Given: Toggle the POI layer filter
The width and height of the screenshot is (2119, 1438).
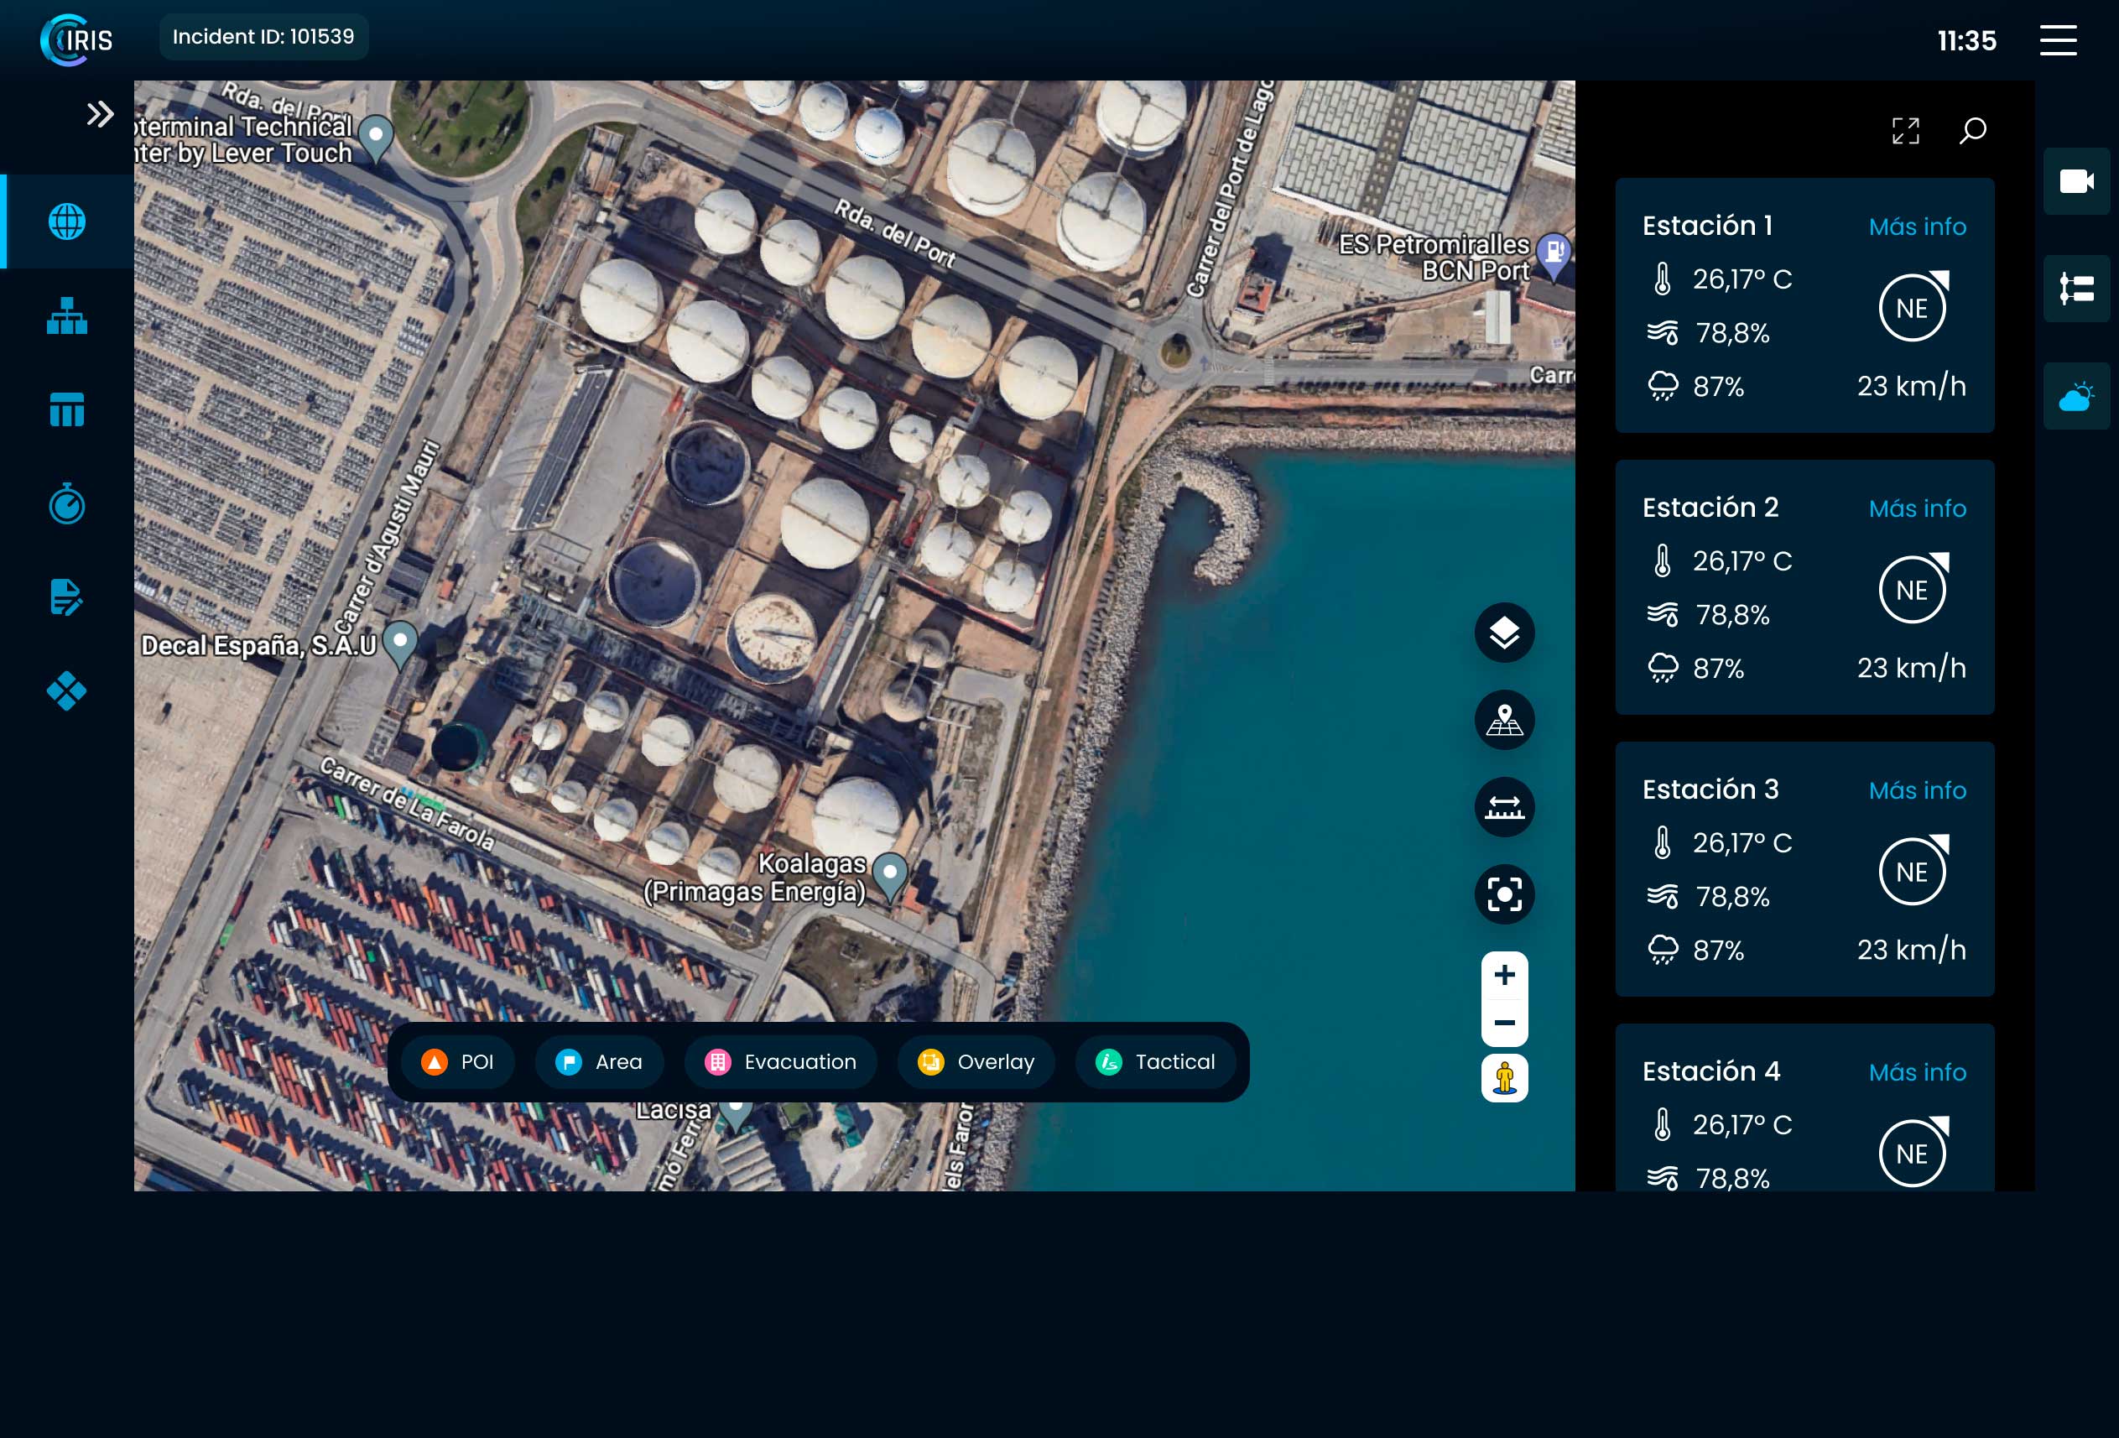Looking at the screenshot, I should (x=458, y=1061).
